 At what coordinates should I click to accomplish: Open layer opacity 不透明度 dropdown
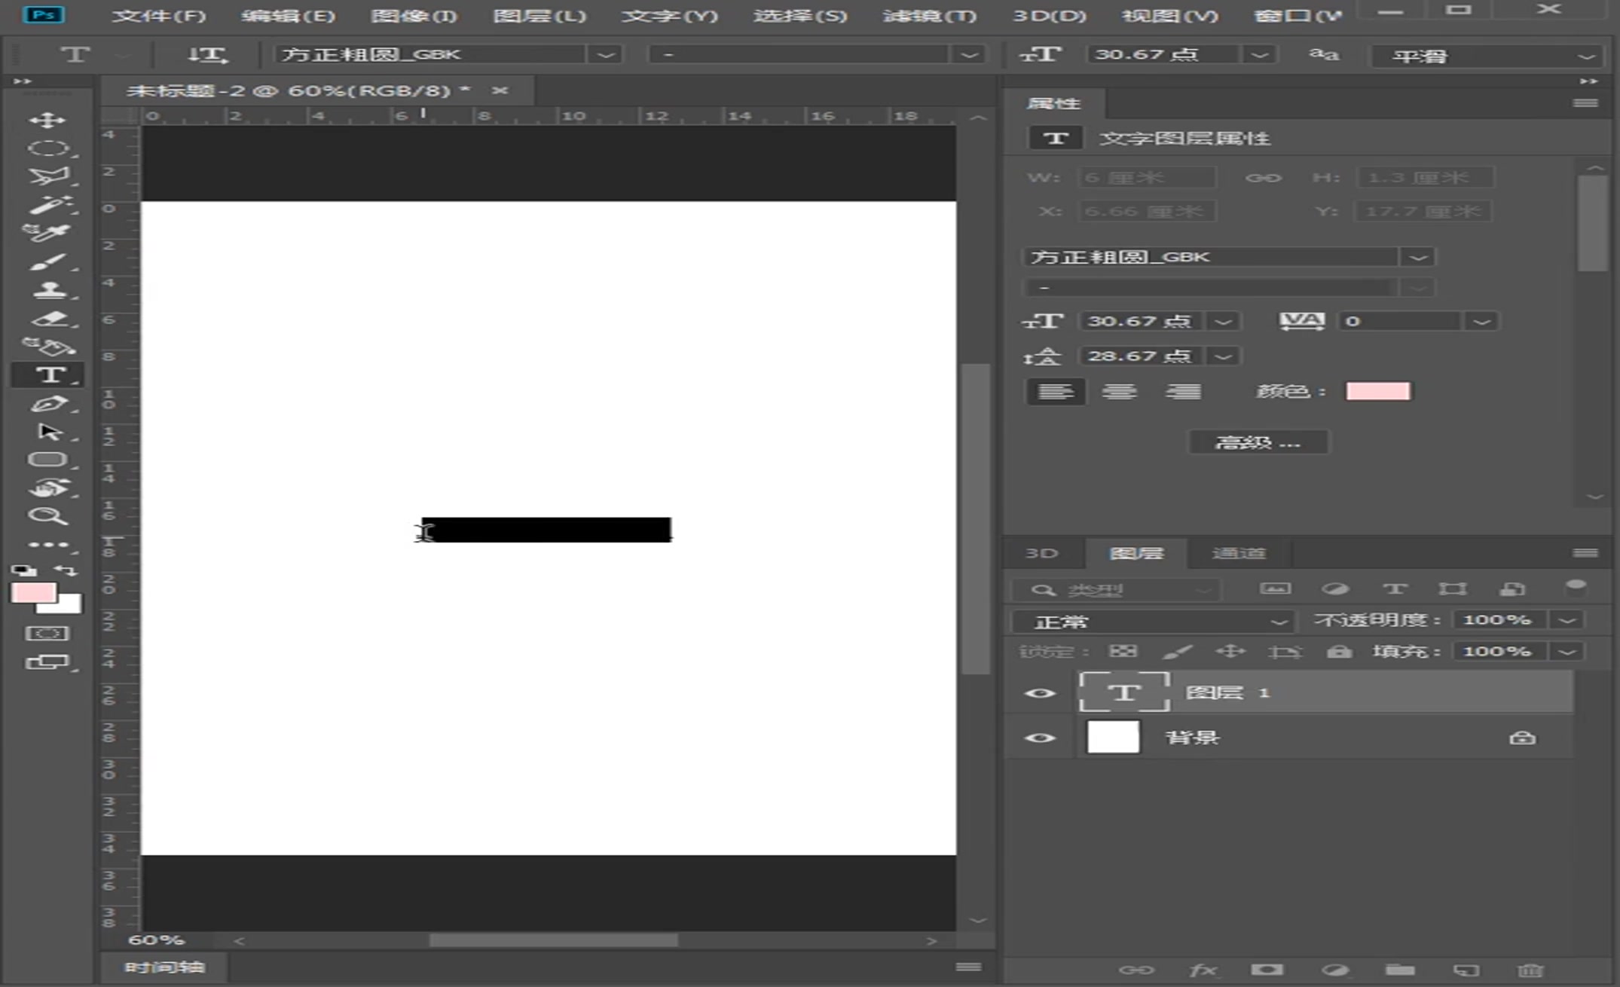click(x=1567, y=620)
